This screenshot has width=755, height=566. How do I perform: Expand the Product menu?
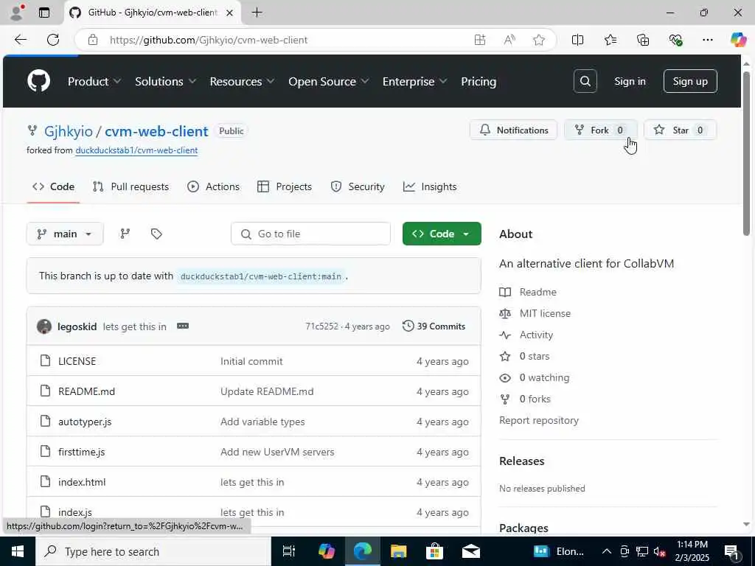pos(94,81)
